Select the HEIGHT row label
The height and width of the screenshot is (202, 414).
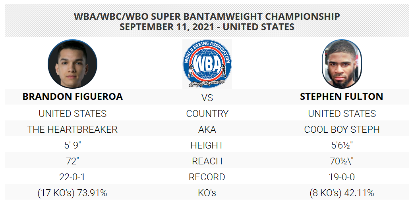[207, 145]
